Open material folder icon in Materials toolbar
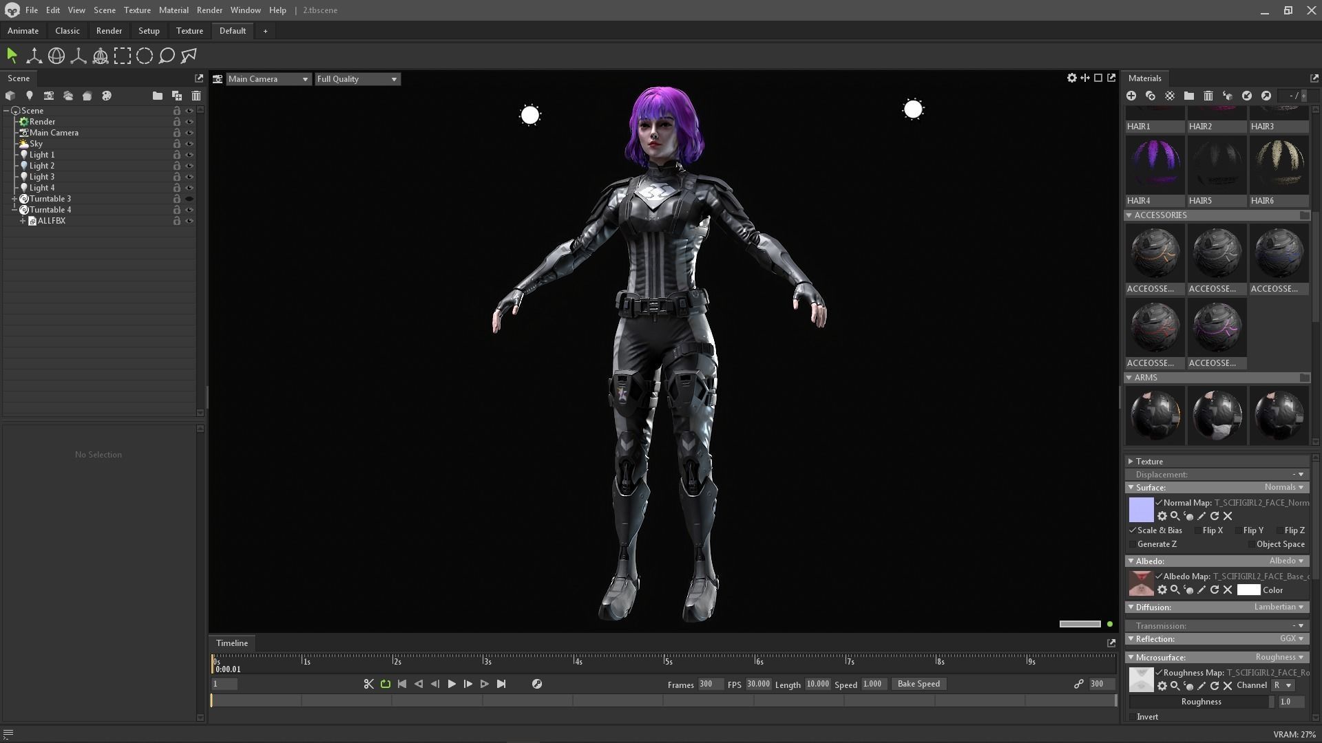Viewport: 1322px width, 743px height. pos(1189,96)
